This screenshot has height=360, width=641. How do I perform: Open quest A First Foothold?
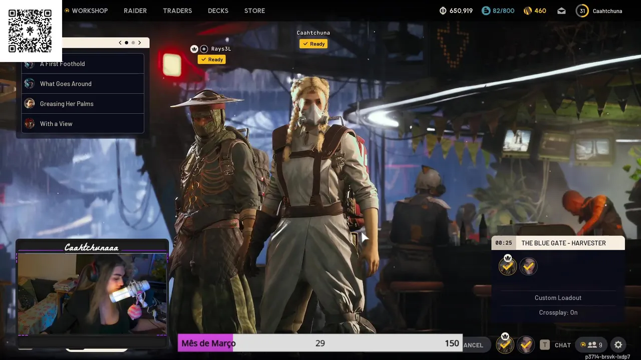click(x=83, y=64)
